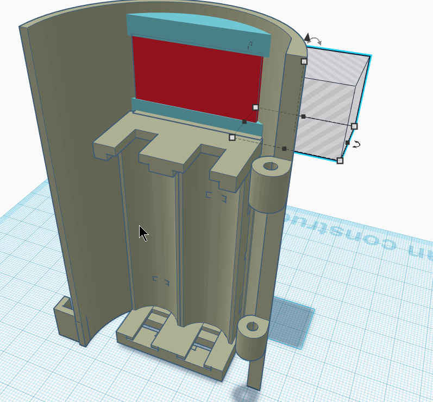Click the white handle on the olive ledge below teal strip
433x402 pixels.
pyautogui.click(x=232, y=137)
